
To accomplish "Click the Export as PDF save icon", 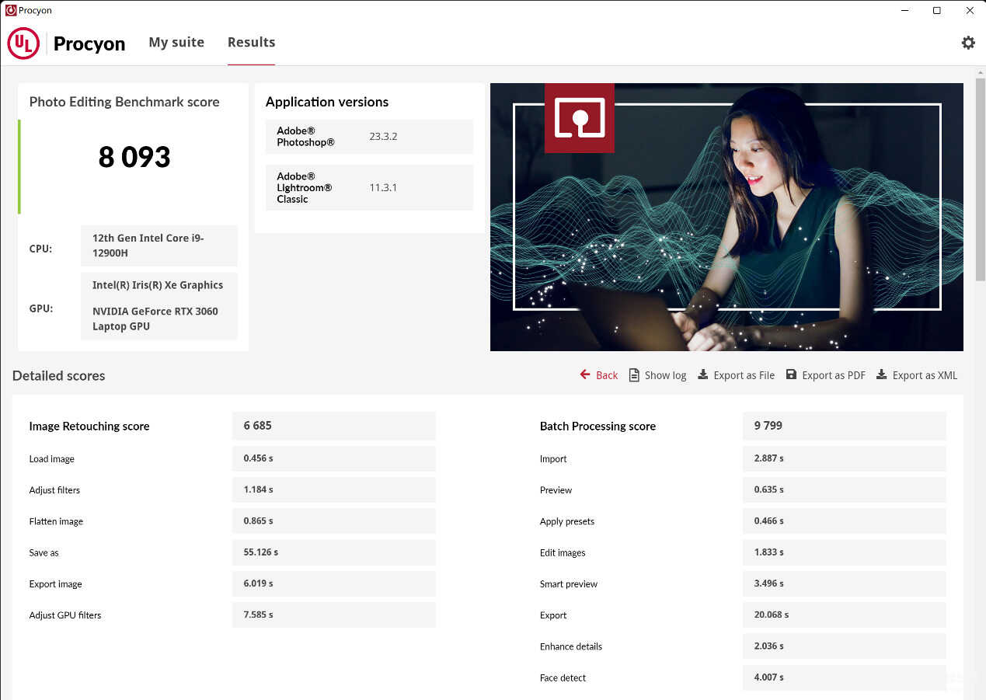I will pyautogui.click(x=791, y=374).
